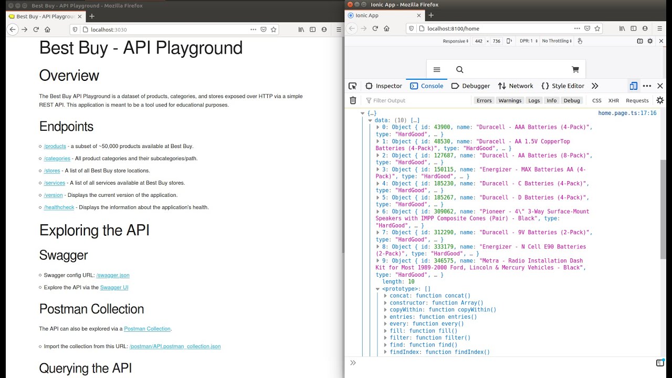672x378 pixels.
Task: Enable touch simulation hand icon
Action: click(580, 41)
